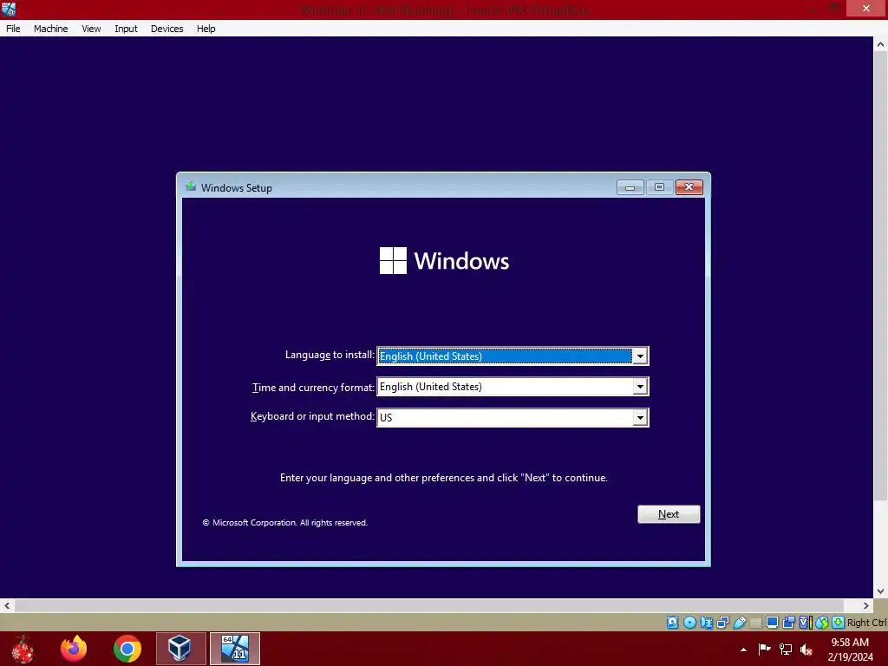Open the Machine menu
This screenshot has width=888, height=666.
50,29
